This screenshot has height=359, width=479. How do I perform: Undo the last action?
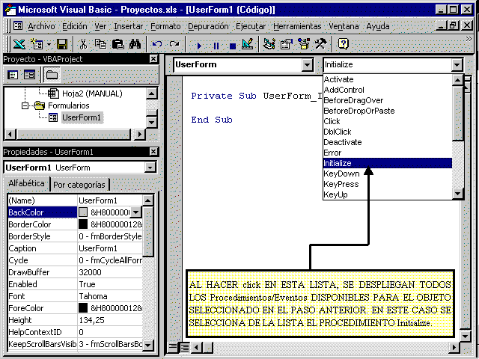(x=157, y=44)
